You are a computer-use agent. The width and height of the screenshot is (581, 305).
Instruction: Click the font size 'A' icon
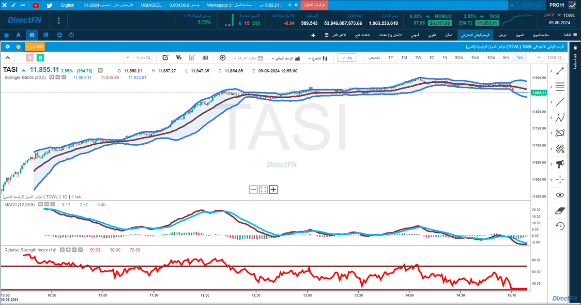[18, 35]
